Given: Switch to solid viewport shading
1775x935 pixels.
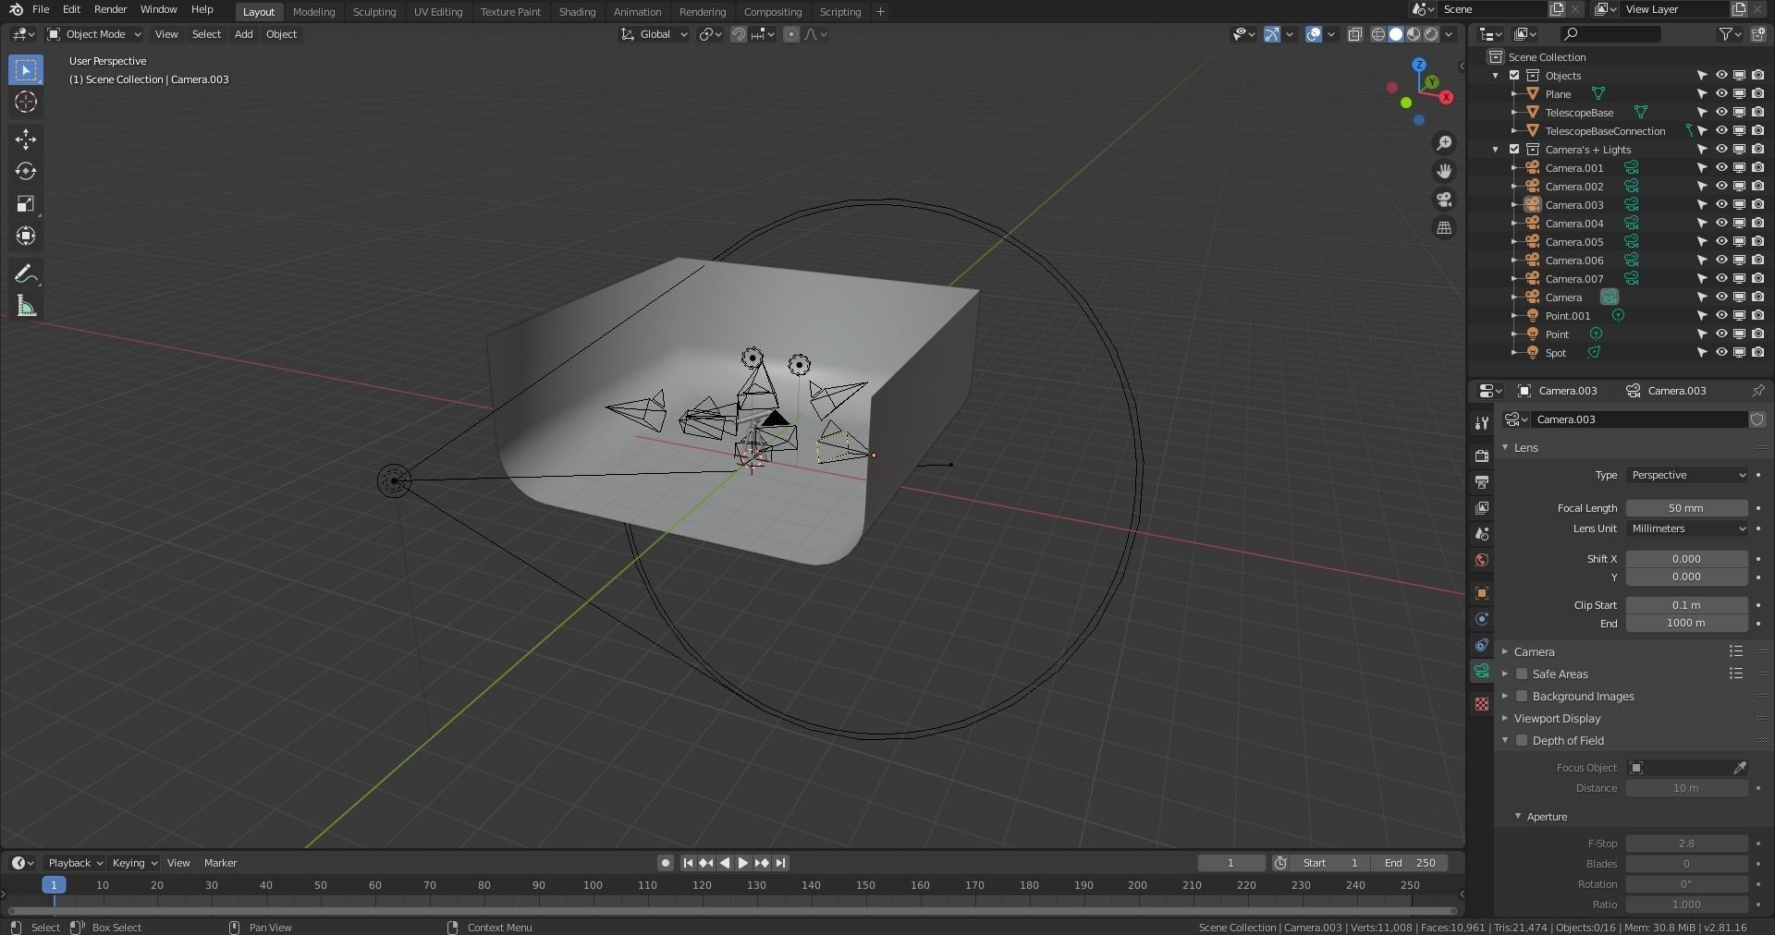Looking at the screenshot, I should 1396,34.
